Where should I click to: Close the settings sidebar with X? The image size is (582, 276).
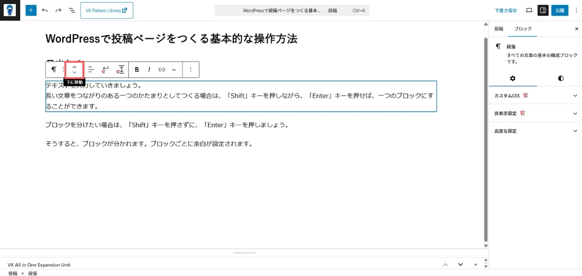(x=576, y=29)
